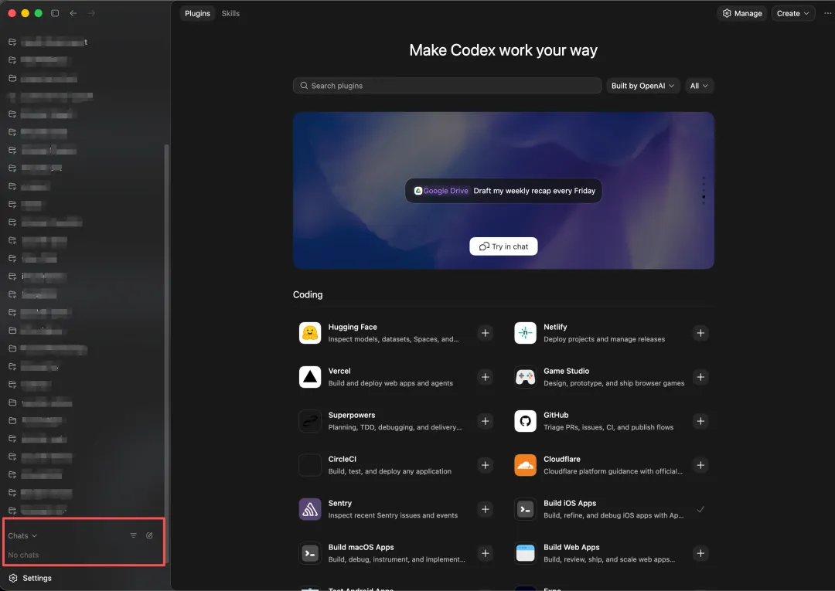Click the Build iOS Apps installed checkmark
This screenshot has width=835, height=591.
[700, 509]
